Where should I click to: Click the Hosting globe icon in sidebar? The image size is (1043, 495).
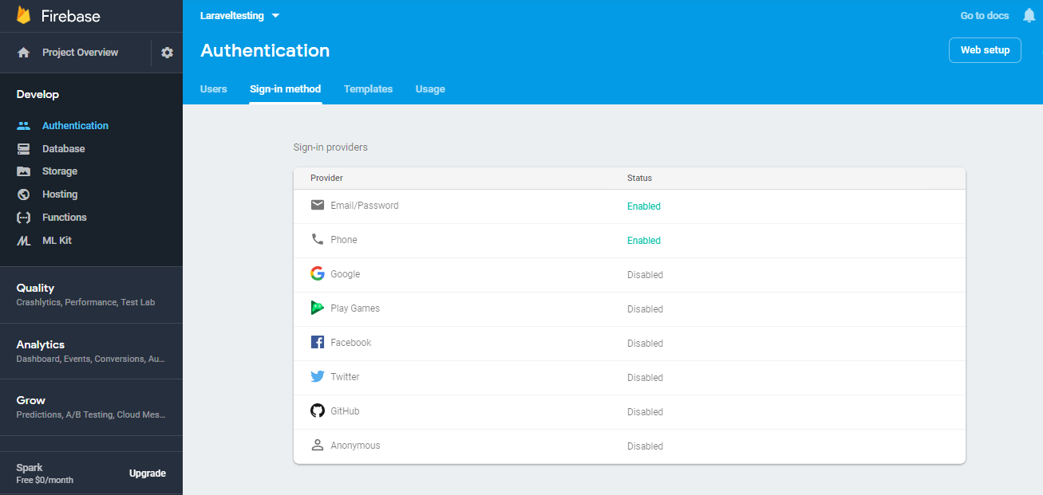pyautogui.click(x=24, y=194)
